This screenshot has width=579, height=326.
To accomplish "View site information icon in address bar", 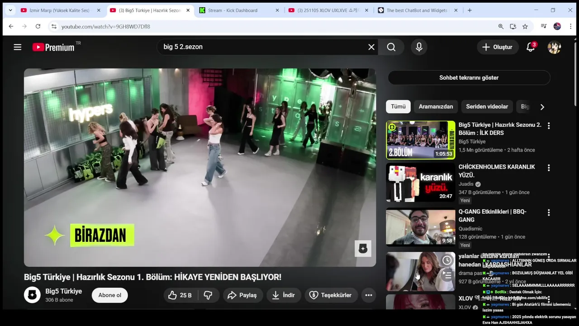I will (54, 27).
